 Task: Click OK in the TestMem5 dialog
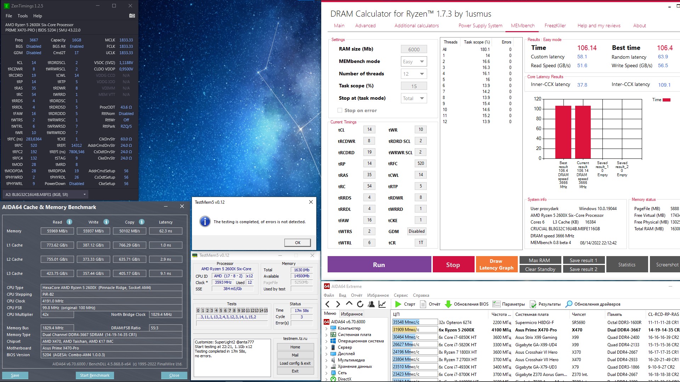point(297,243)
